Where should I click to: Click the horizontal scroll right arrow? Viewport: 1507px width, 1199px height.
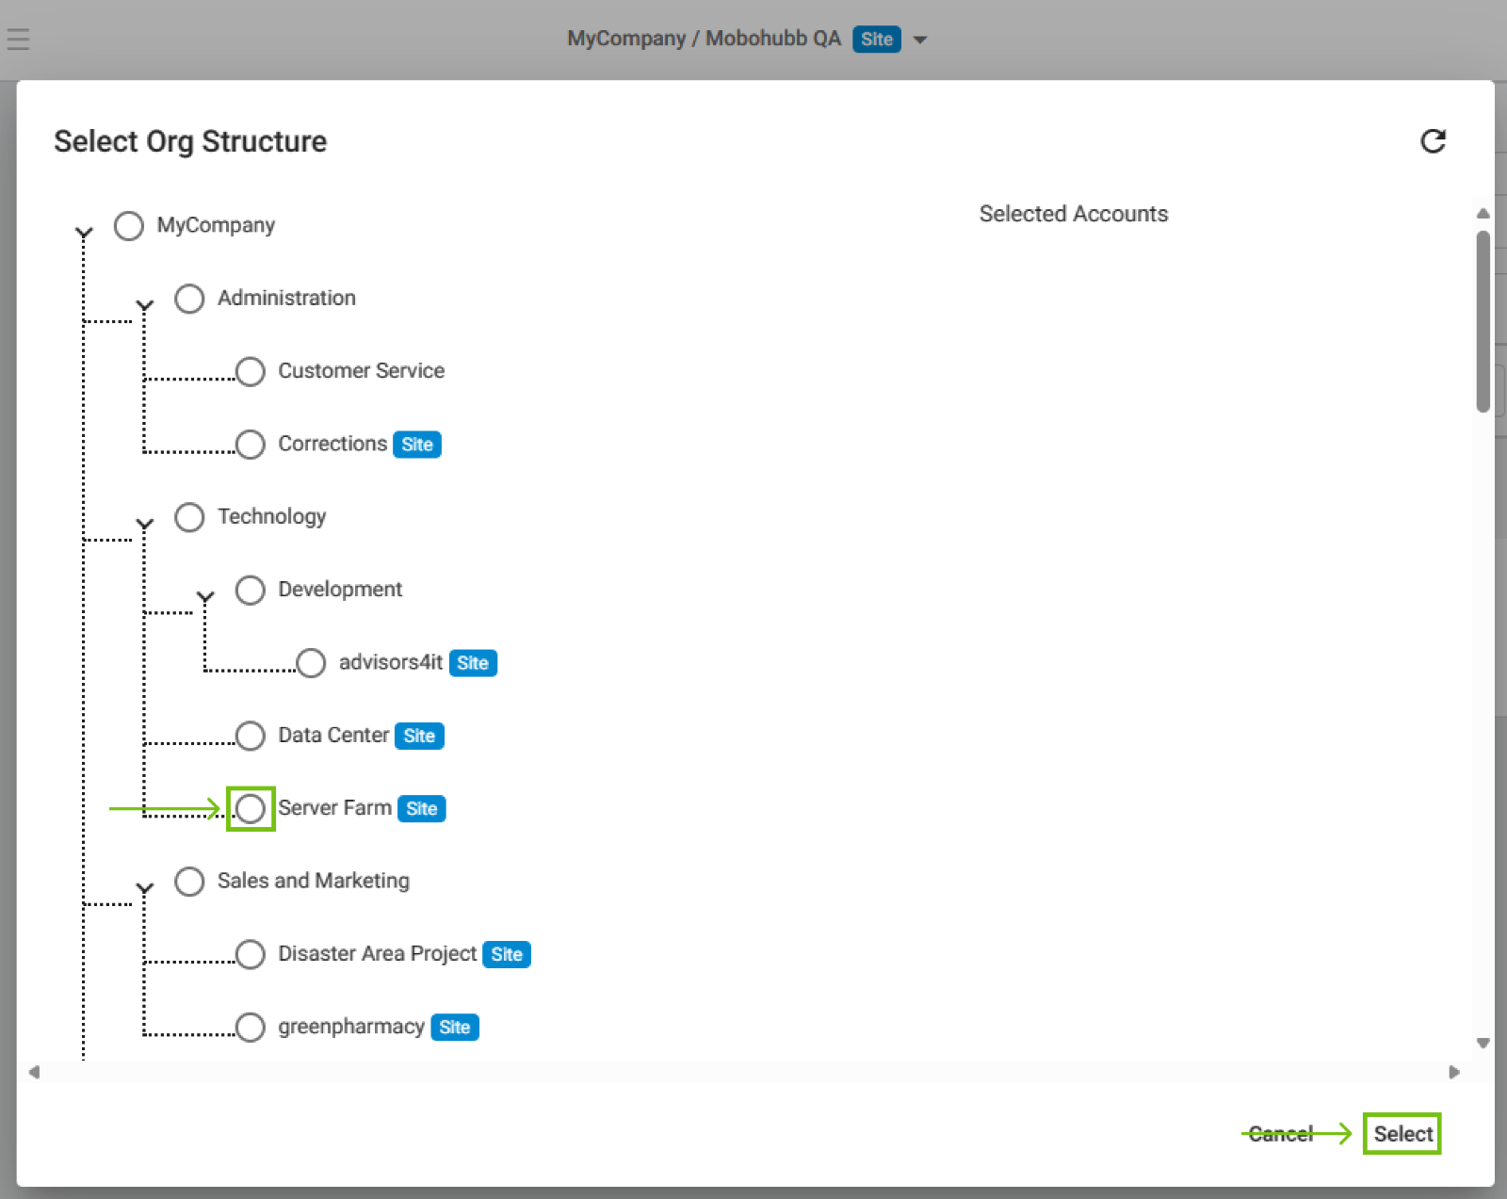pyautogui.click(x=1454, y=1072)
